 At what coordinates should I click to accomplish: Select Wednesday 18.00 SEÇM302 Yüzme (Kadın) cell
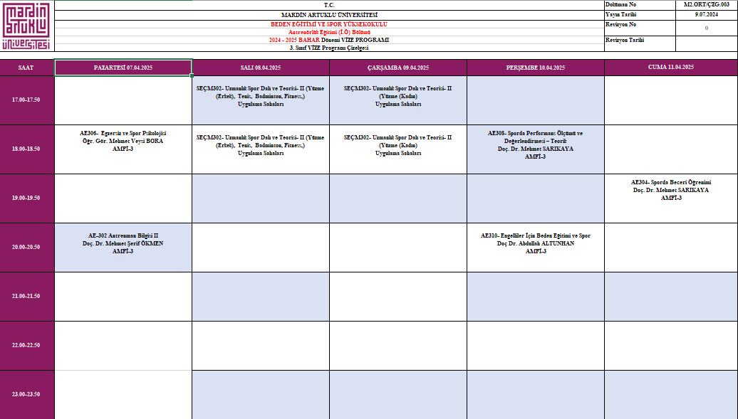coord(398,149)
